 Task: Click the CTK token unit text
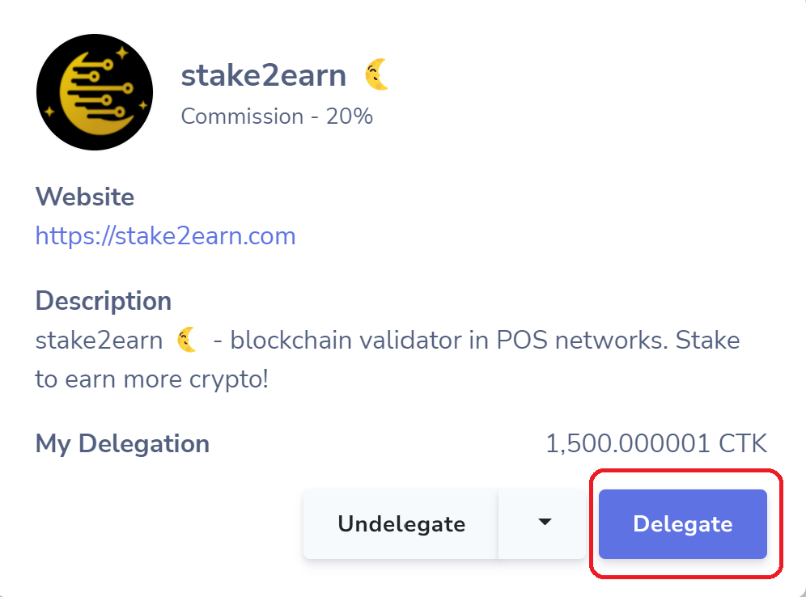coord(743,443)
